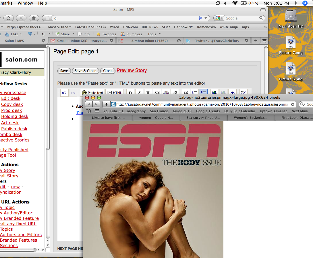Open the StumbleUpon Tools dropdown
The image size is (313, 258).
coord(154,34)
